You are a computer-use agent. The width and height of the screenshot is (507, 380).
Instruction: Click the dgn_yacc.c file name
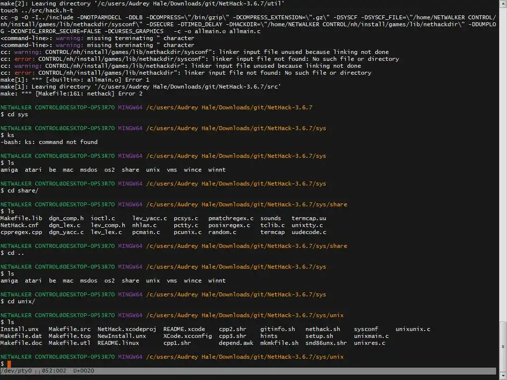coord(66,233)
